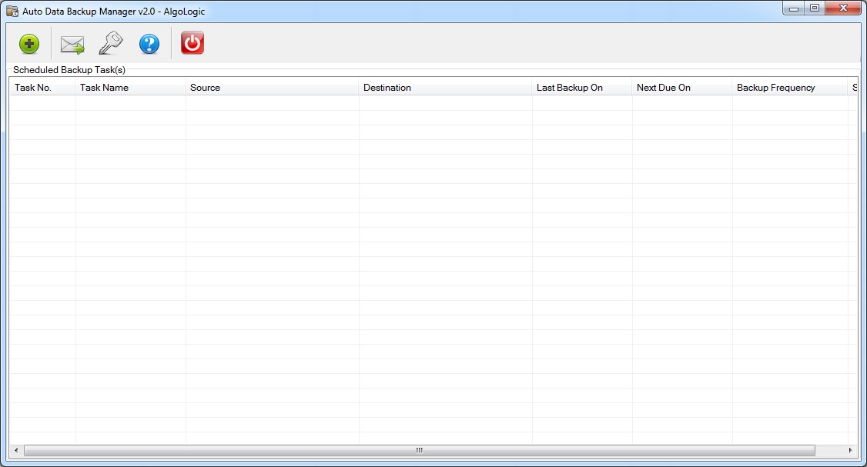The height and width of the screenshot is (467, 867).
Task: Exit the app via red power icon
Action: coord(191,44)
